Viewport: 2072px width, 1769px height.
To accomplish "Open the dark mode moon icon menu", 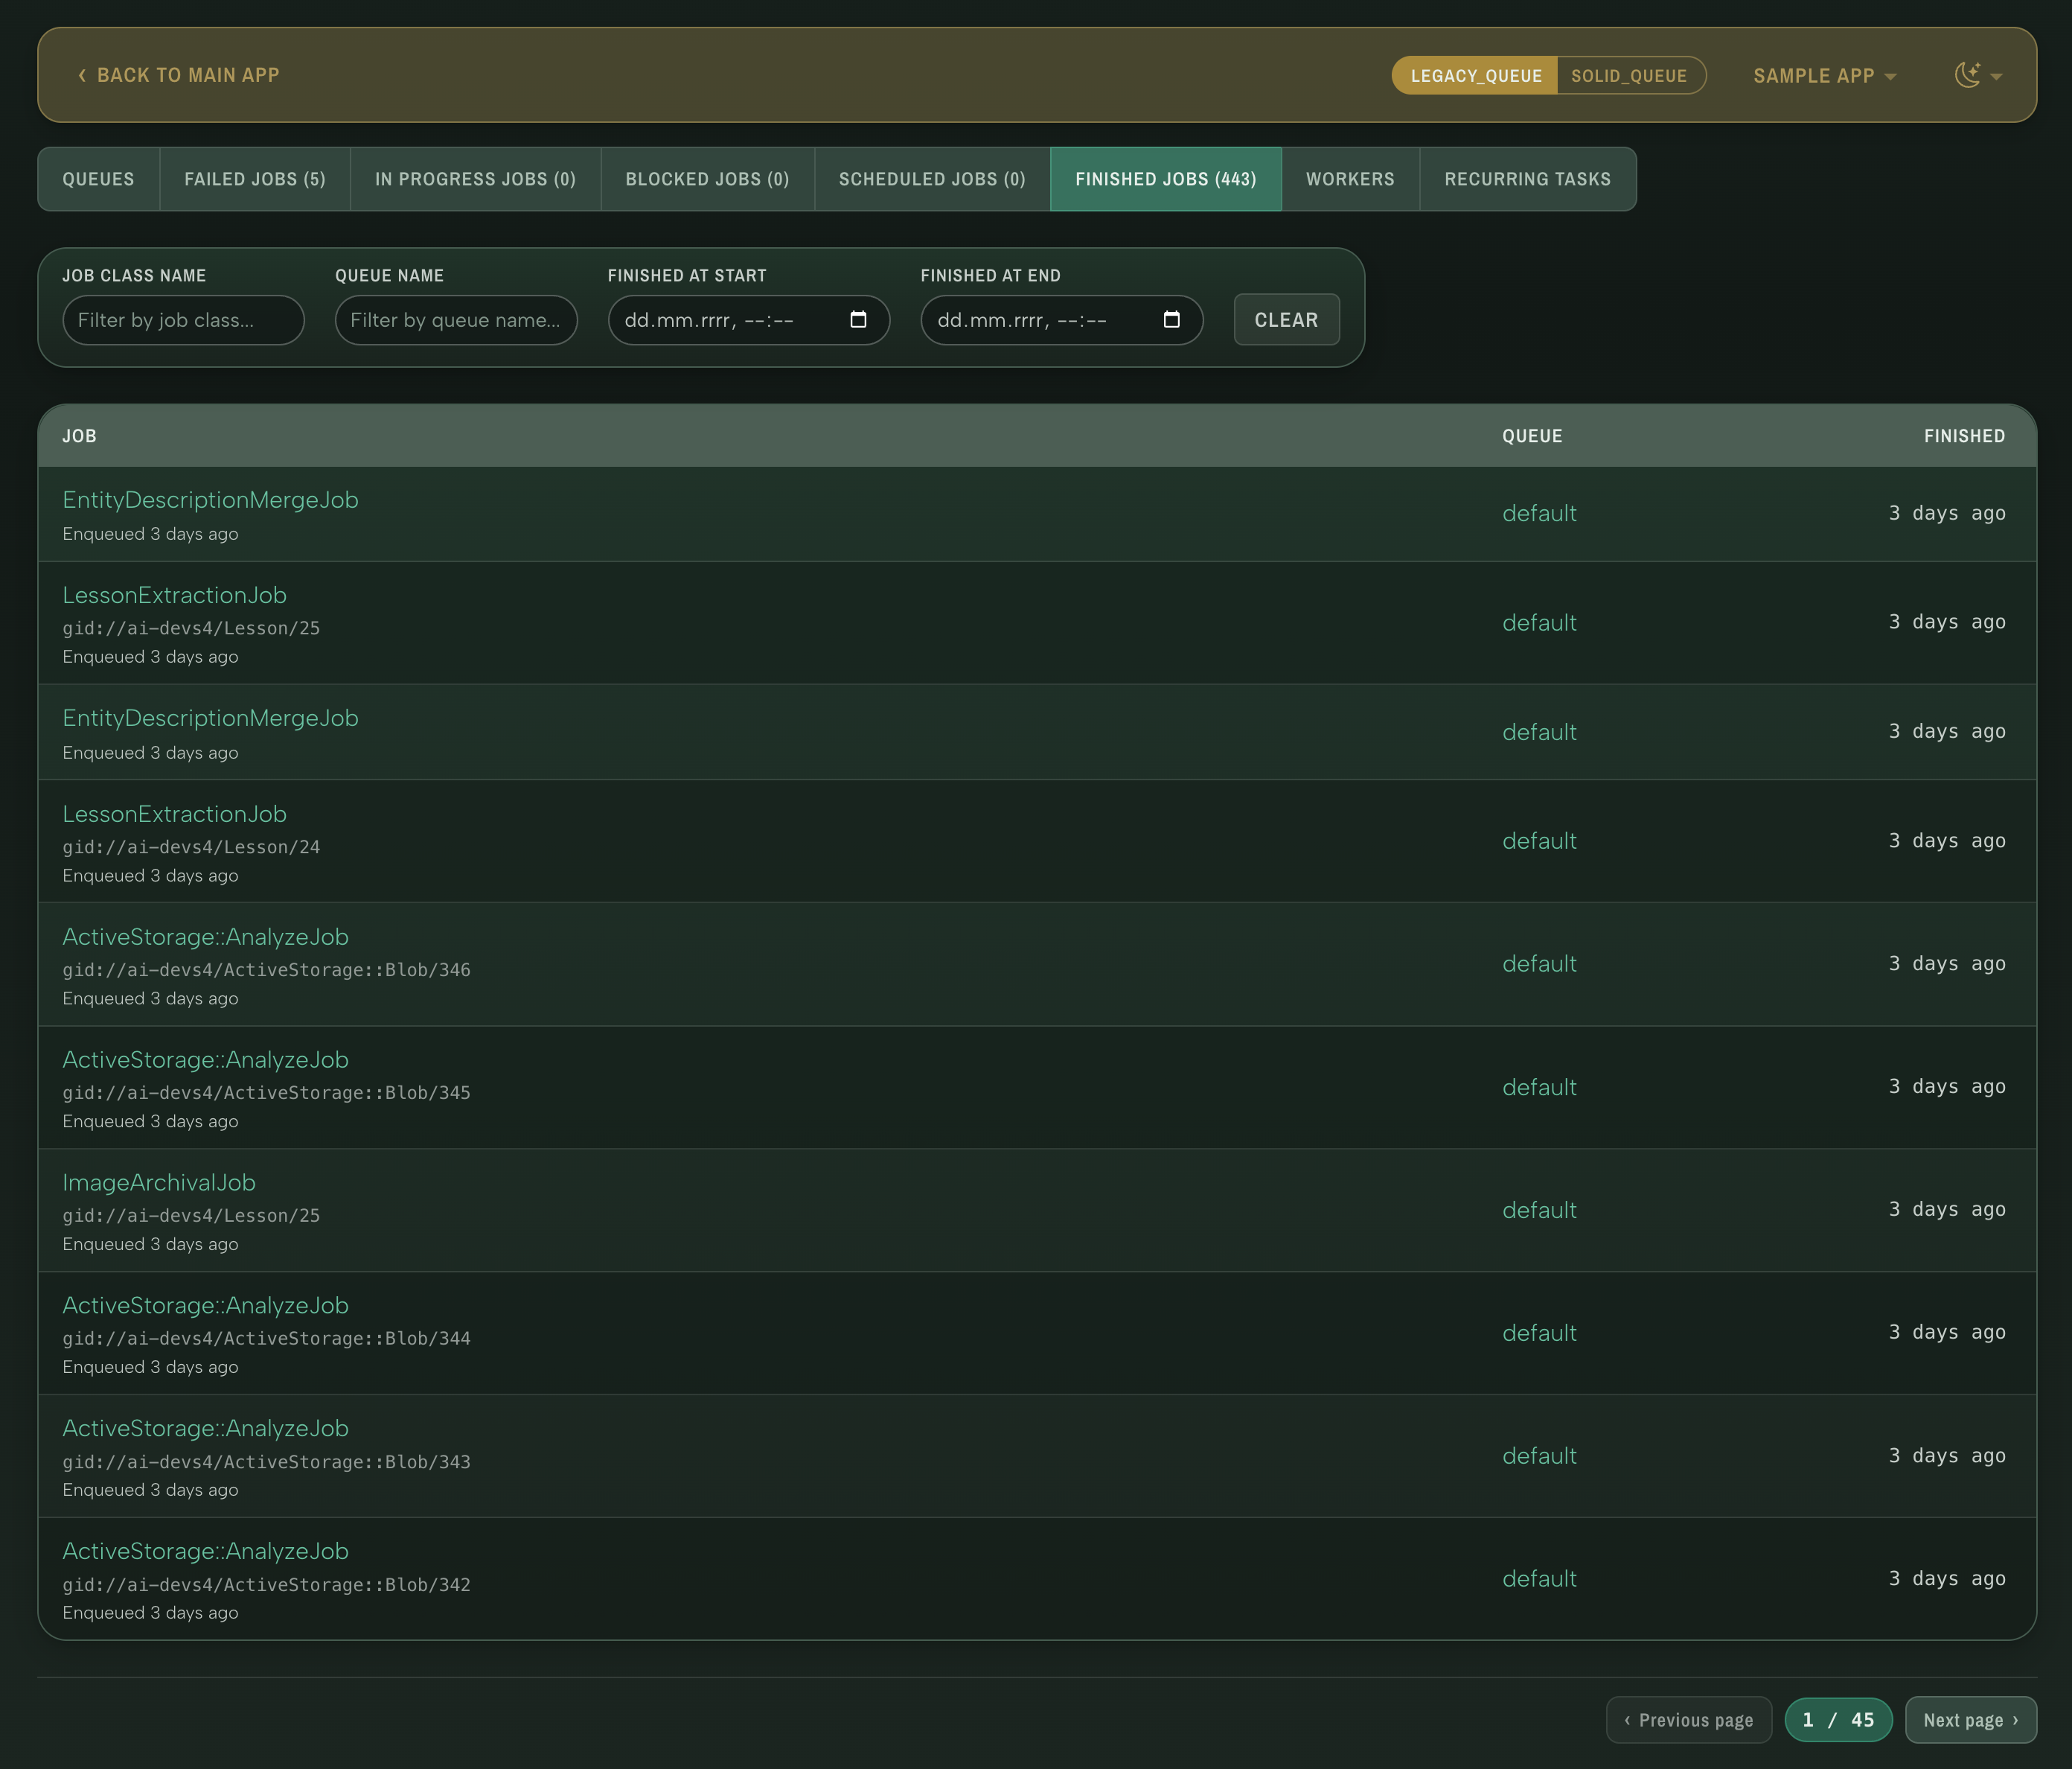I will [x=1966, y=74].
